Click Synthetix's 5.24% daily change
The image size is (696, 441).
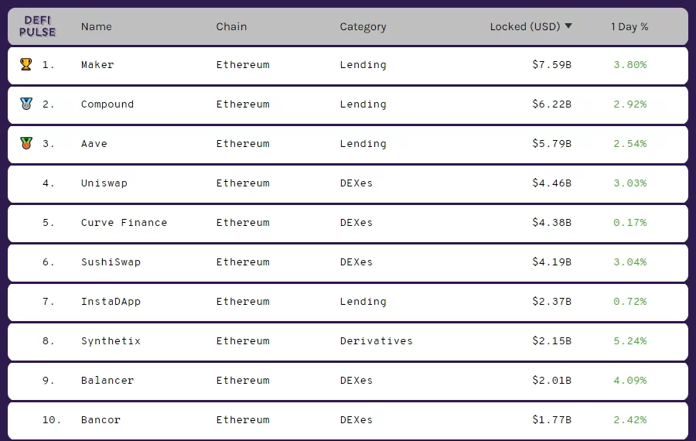point(629,341)
